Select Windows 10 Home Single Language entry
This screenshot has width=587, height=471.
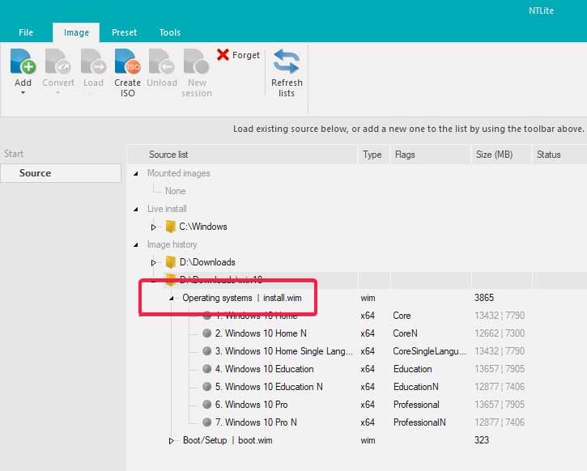pyautogui.click(x=283, y=351)
